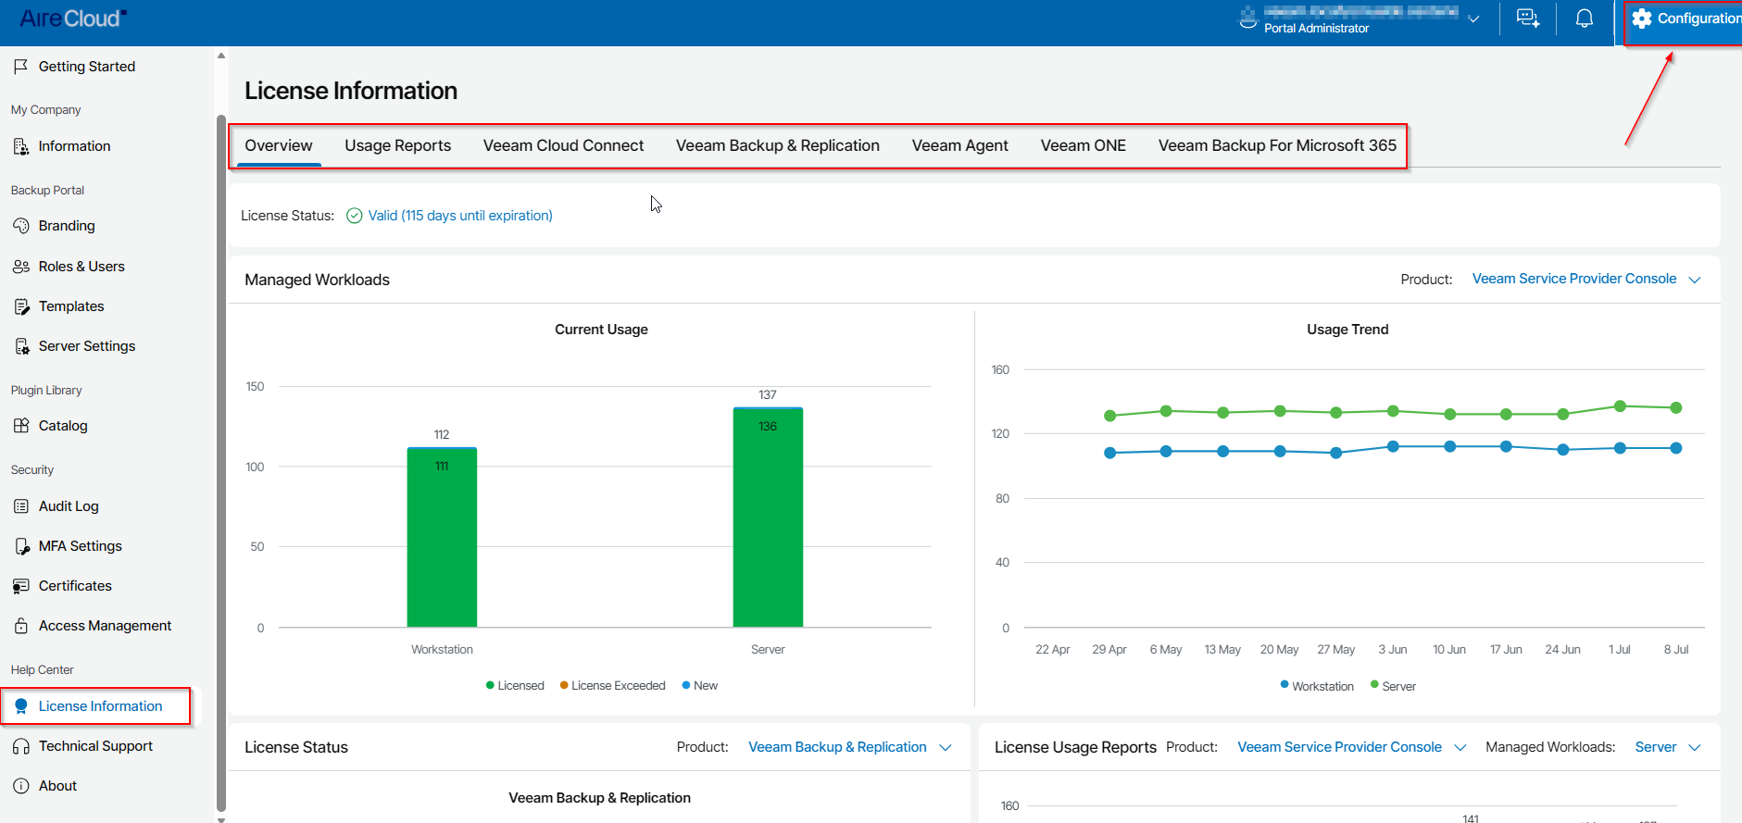Toggle the New legend item
The width and height of the screenshot is (1742, 823).
[x=699, y=686]
